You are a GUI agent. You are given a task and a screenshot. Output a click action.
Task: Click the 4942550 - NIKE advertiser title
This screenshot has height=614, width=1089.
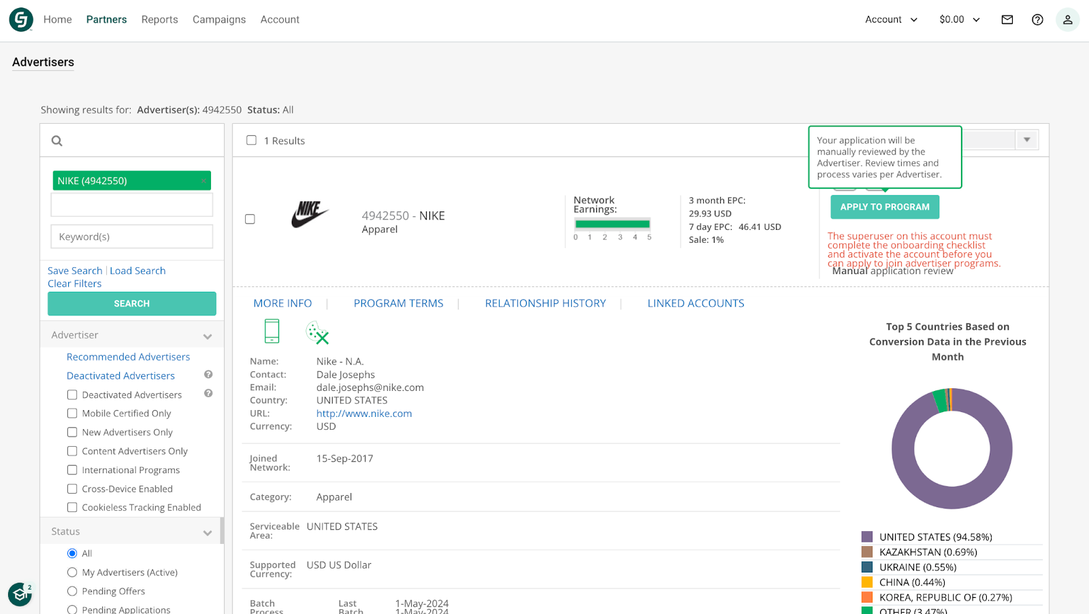(x=403, y=216)
